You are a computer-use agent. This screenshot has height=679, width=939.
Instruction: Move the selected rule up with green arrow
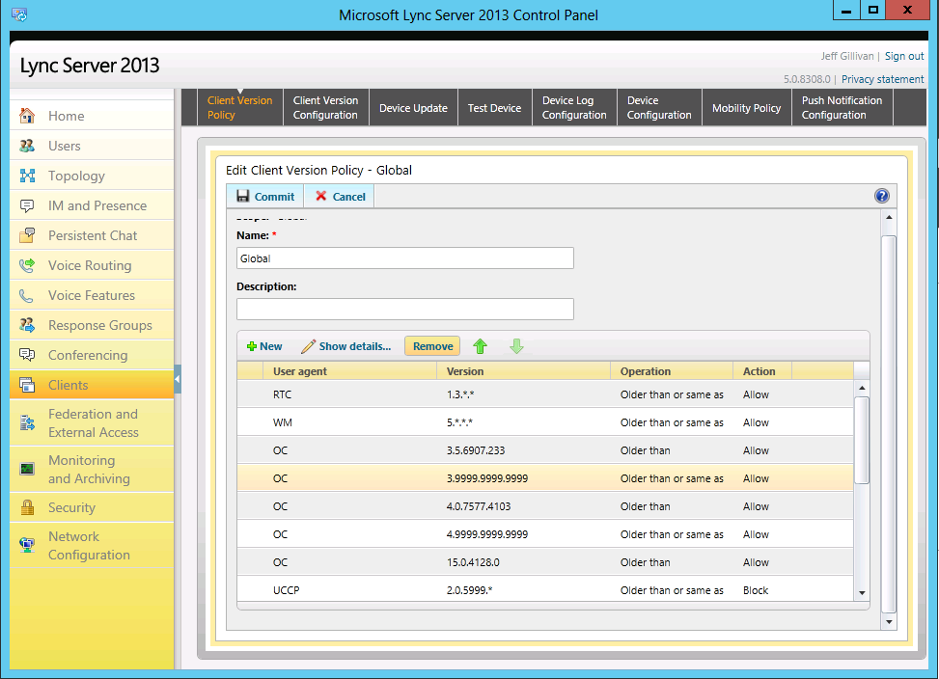click(x=480, y=345)
